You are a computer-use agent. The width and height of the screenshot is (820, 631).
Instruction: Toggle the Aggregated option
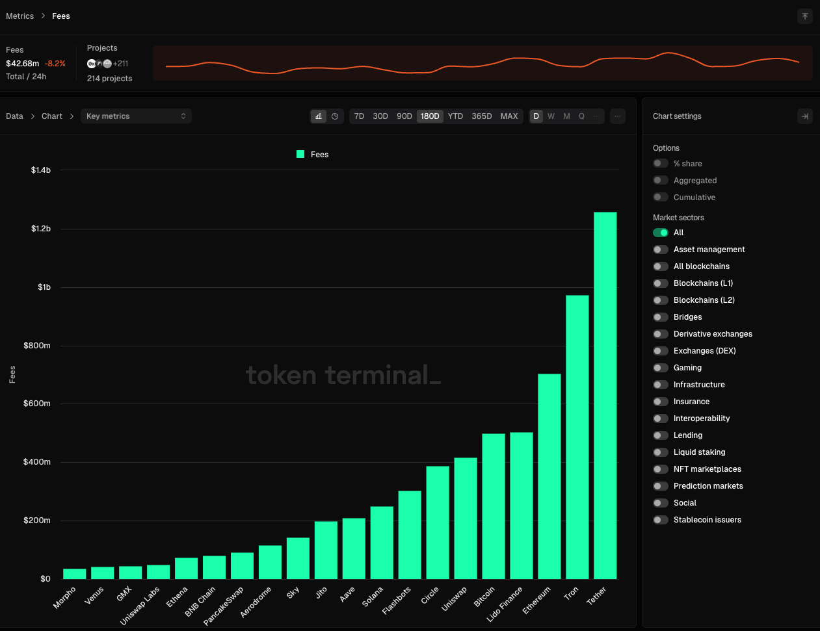[661, 181]
